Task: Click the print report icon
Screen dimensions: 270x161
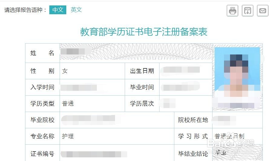Action: [x=232, y=11]
